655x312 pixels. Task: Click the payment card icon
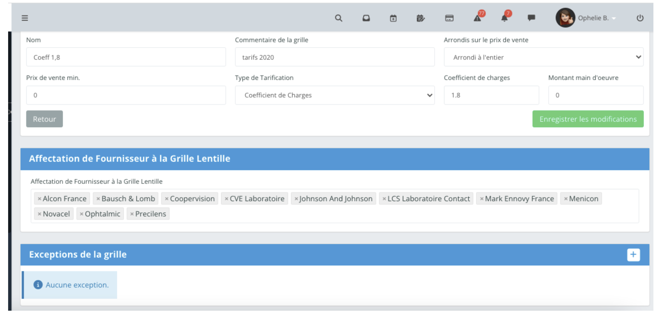pos(449,18)
